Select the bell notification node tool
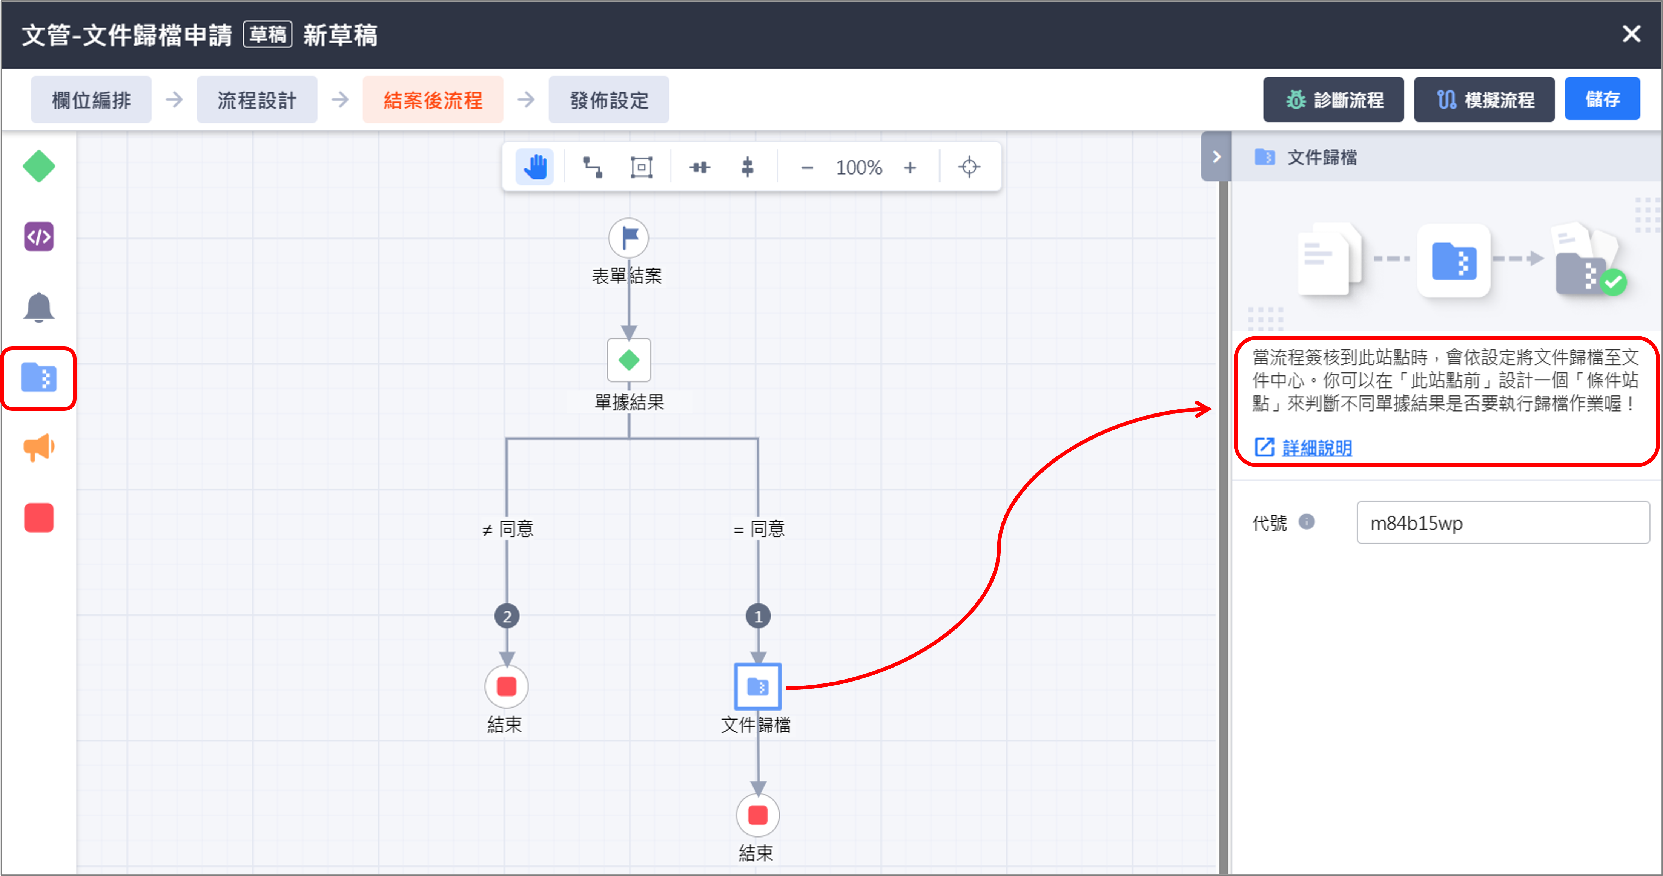 coord(39,307)
